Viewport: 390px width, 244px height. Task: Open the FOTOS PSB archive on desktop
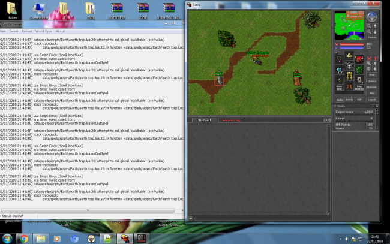[x=117, y=11]
